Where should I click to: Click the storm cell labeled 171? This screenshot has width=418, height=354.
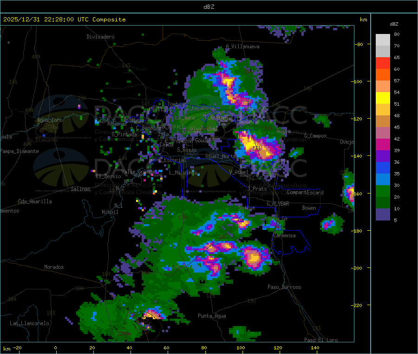(256, 147)
